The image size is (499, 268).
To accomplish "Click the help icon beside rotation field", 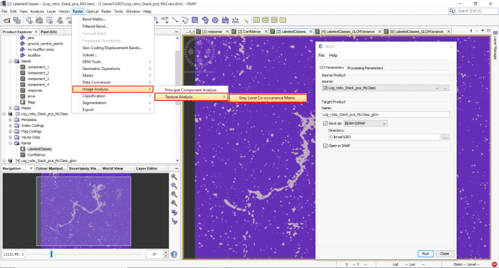I will coord(173,254).
